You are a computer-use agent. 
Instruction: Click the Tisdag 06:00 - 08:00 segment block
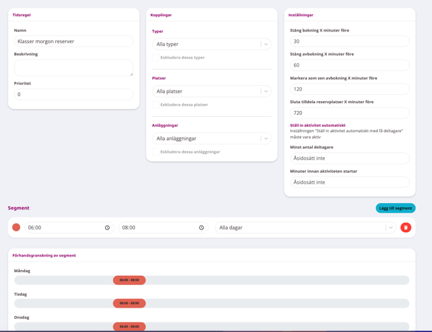[x=129, y=304]
